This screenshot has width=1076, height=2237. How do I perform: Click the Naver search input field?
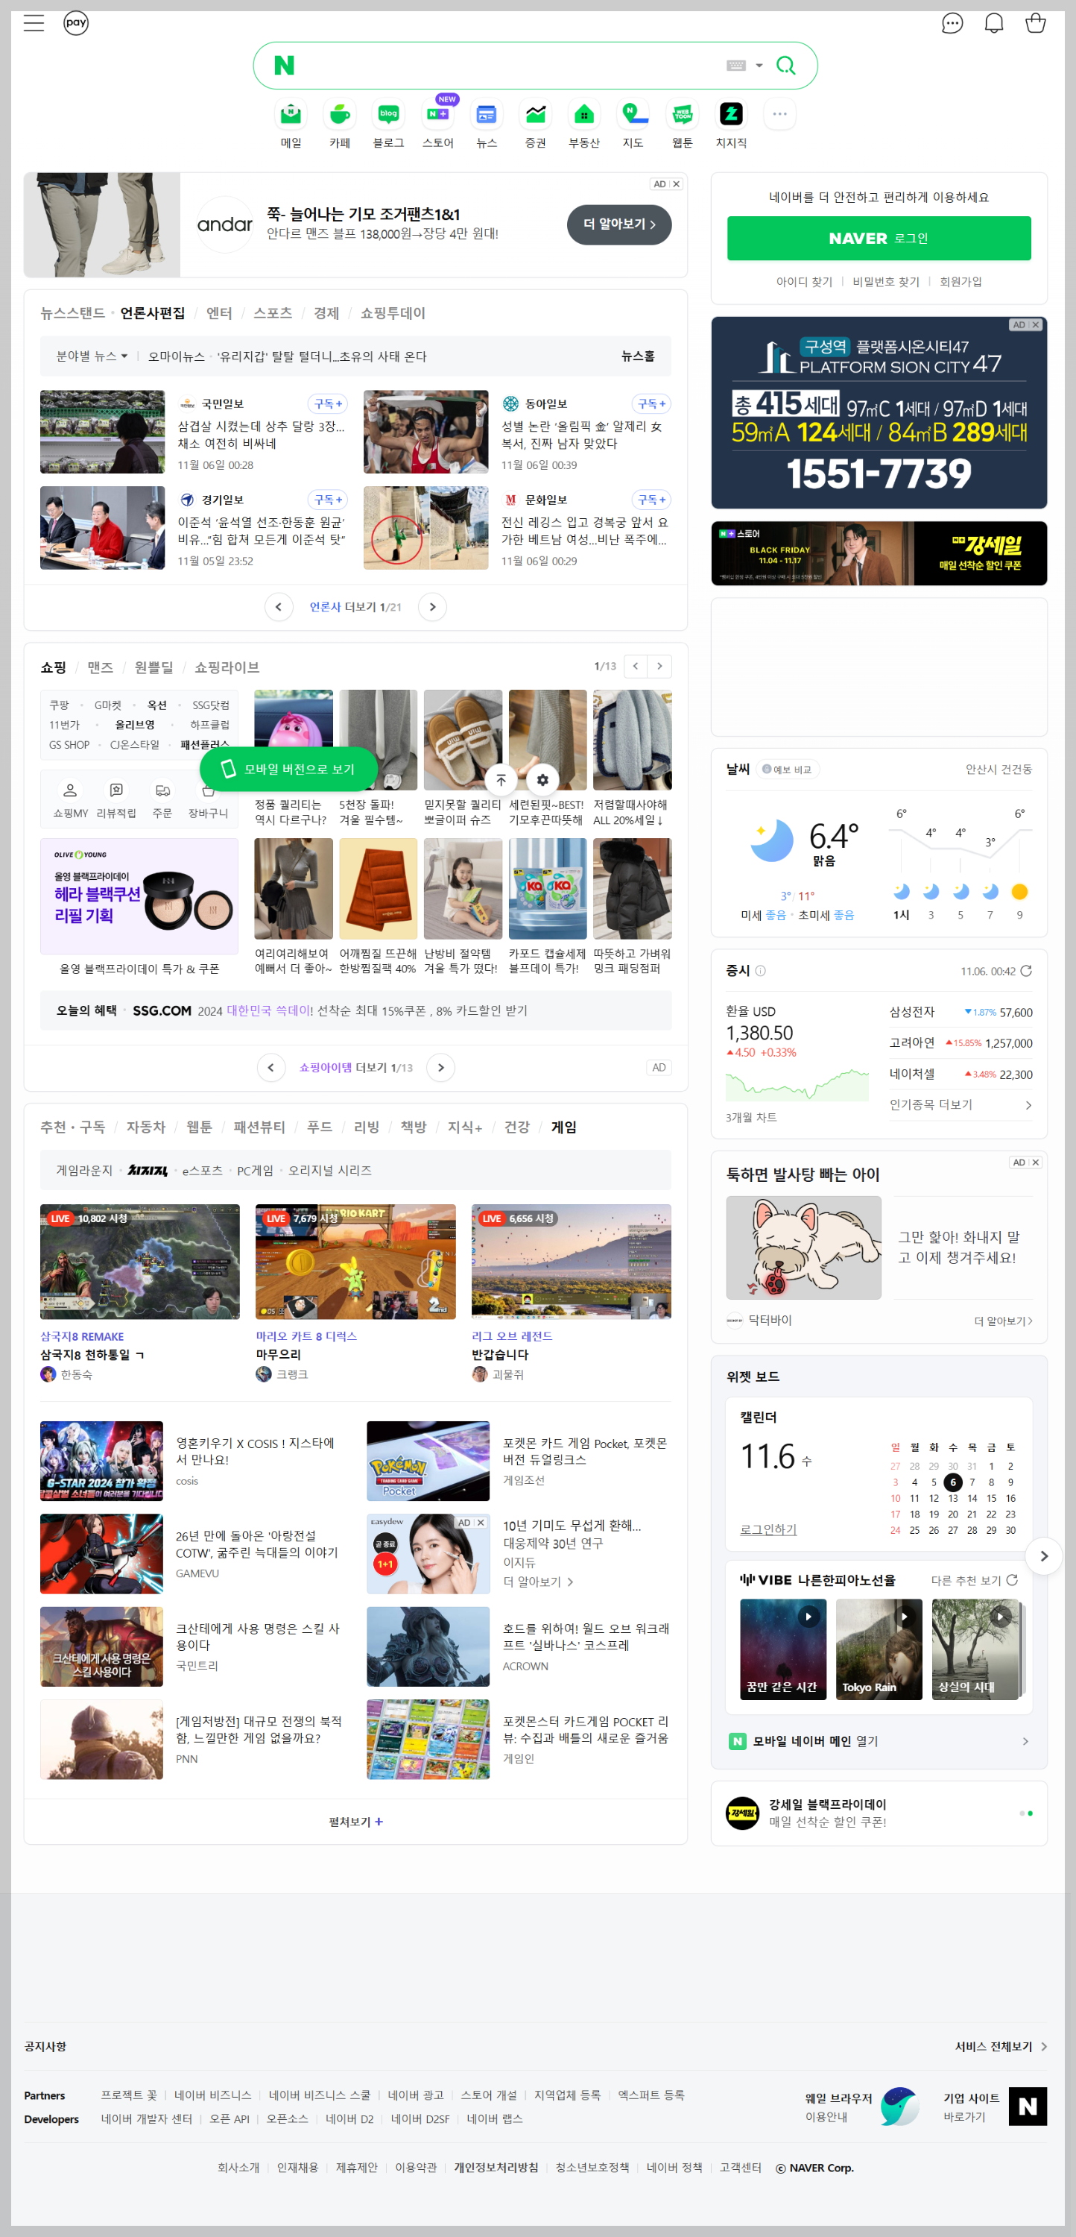click(x=507, y=65)
